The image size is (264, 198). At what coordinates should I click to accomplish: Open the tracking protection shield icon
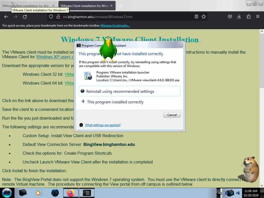point(51,16)
